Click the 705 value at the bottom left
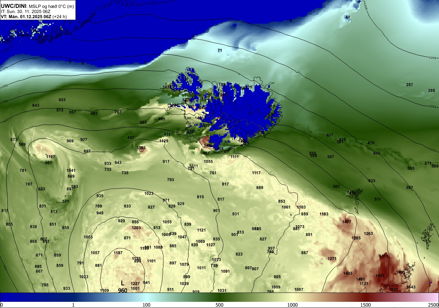Screen dimensions: 439x308 [45, 285]
